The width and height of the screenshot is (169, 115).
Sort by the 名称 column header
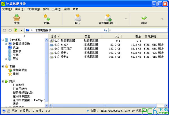65,36
